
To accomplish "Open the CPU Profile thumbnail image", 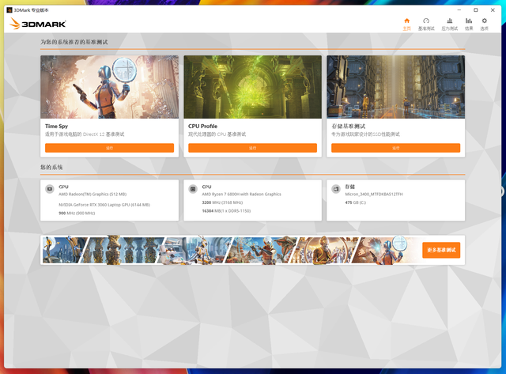I will (252, 87).
